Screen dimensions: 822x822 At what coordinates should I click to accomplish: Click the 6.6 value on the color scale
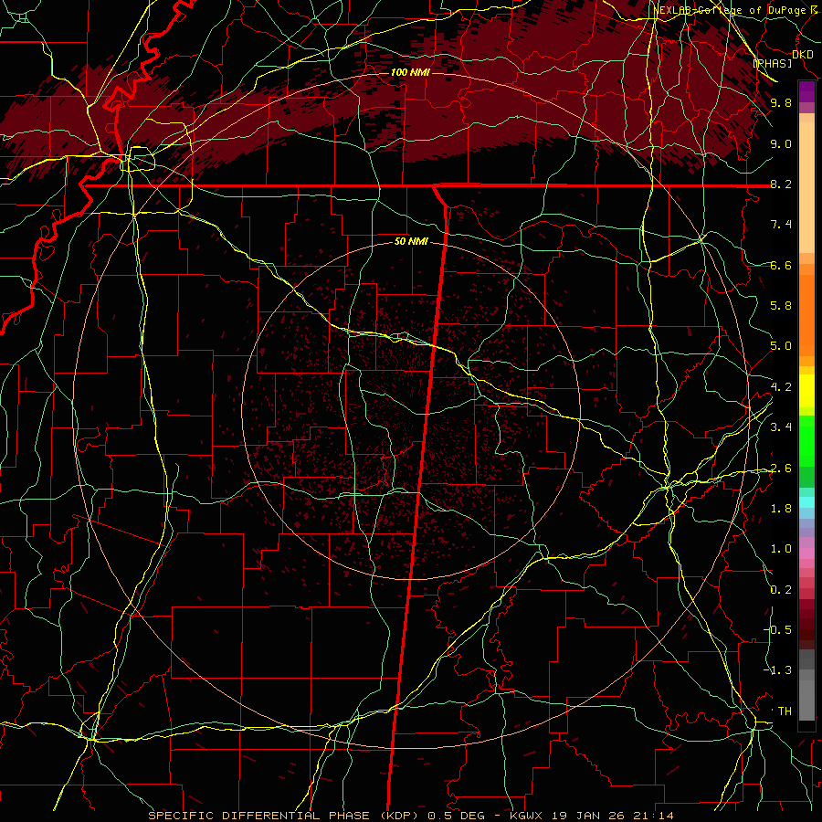(781, 265)
